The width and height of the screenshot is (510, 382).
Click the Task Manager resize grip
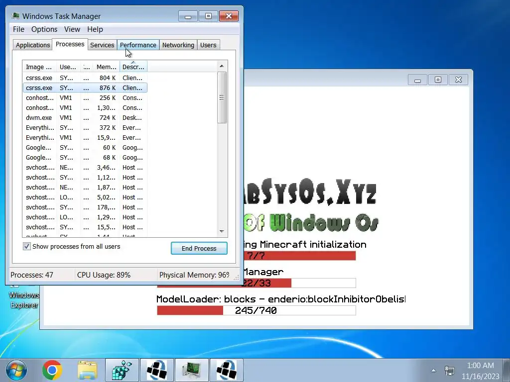click(x=236, y=277)
